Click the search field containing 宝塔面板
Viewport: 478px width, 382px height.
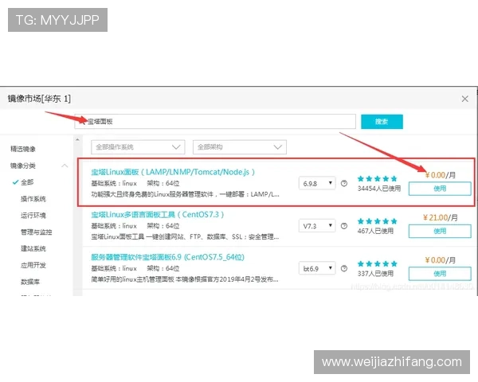(x=215, y=121)
